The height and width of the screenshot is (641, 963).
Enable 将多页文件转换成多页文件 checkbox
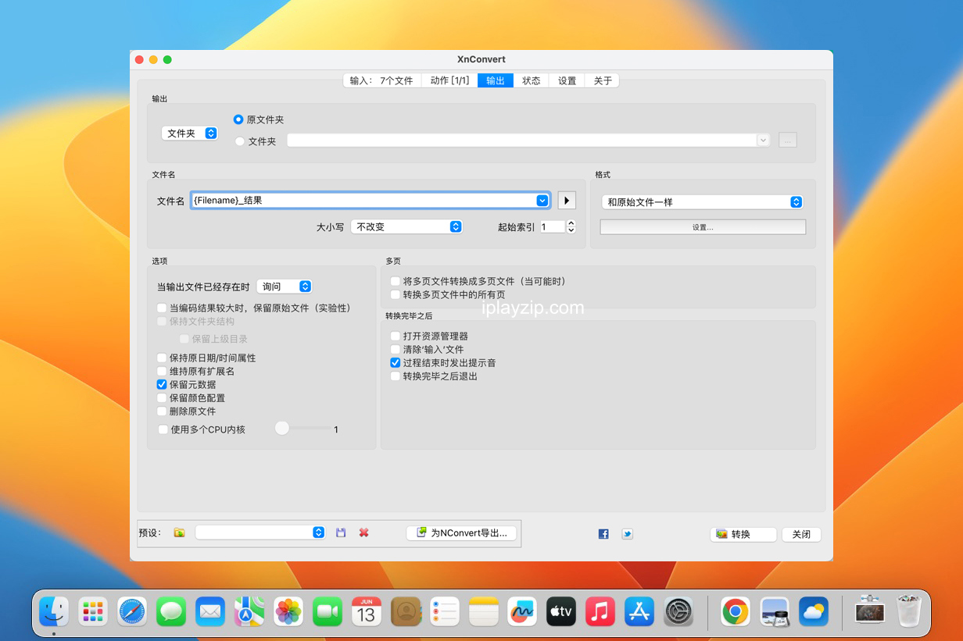tap(396, 281)
